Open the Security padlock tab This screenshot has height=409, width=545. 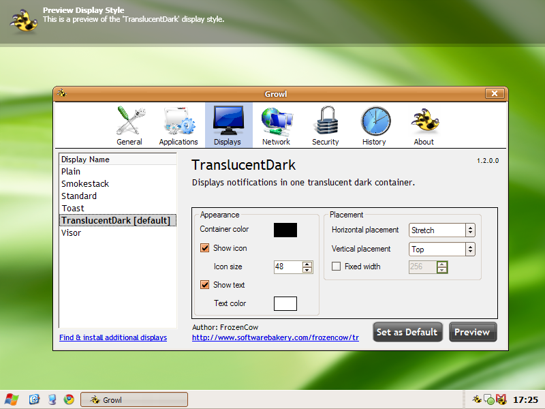326,125
